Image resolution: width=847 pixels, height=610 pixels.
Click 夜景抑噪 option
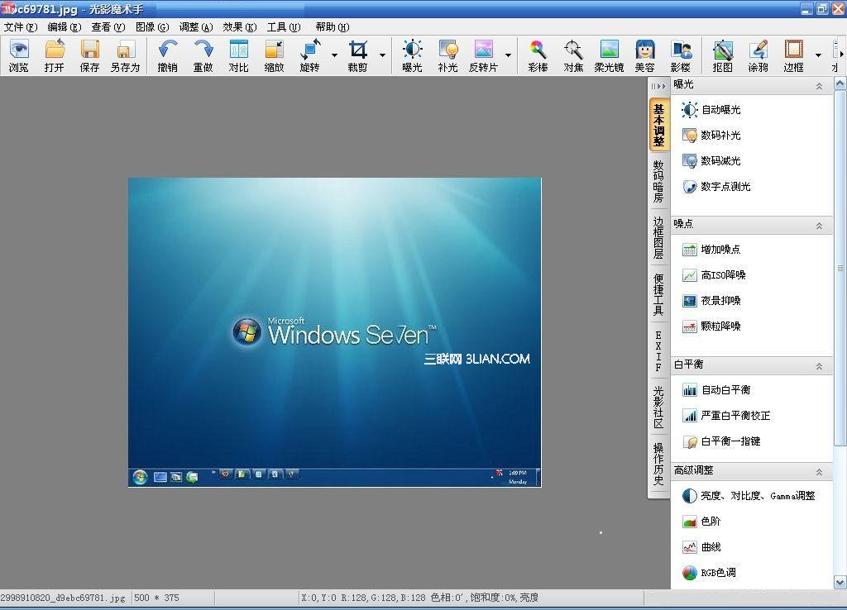tap(711, 301)
